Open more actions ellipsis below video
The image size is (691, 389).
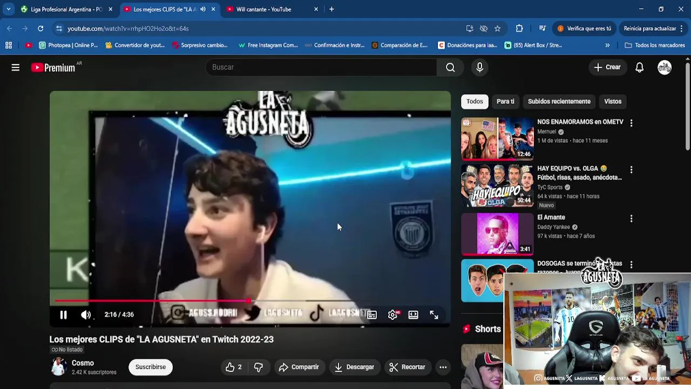(x=443, y=367)
